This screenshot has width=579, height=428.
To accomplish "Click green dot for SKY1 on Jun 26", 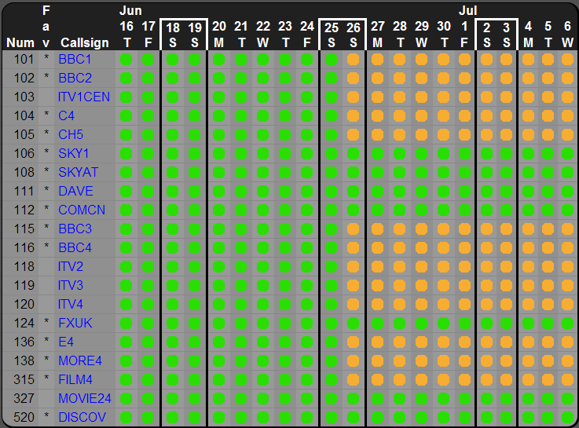I will coord(353,153).
